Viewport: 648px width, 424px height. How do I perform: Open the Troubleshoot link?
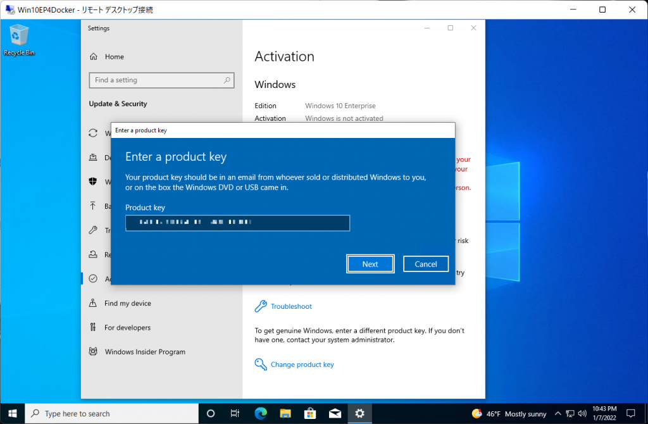coord(291,306)
